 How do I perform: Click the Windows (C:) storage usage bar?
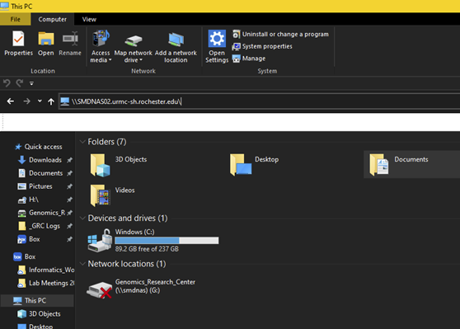[x=167, y=241]
